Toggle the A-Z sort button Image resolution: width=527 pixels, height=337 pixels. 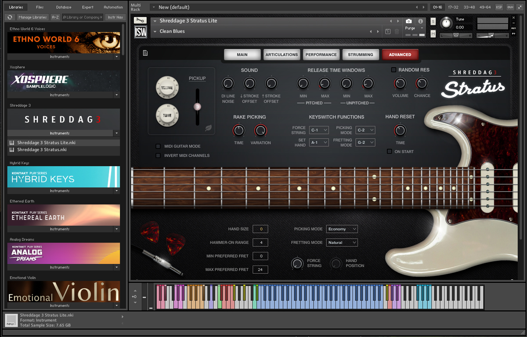55,17
